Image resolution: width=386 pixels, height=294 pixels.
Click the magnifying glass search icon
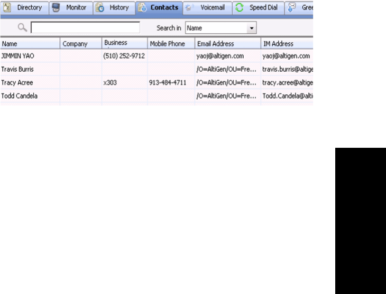click(x=22, y=27)
